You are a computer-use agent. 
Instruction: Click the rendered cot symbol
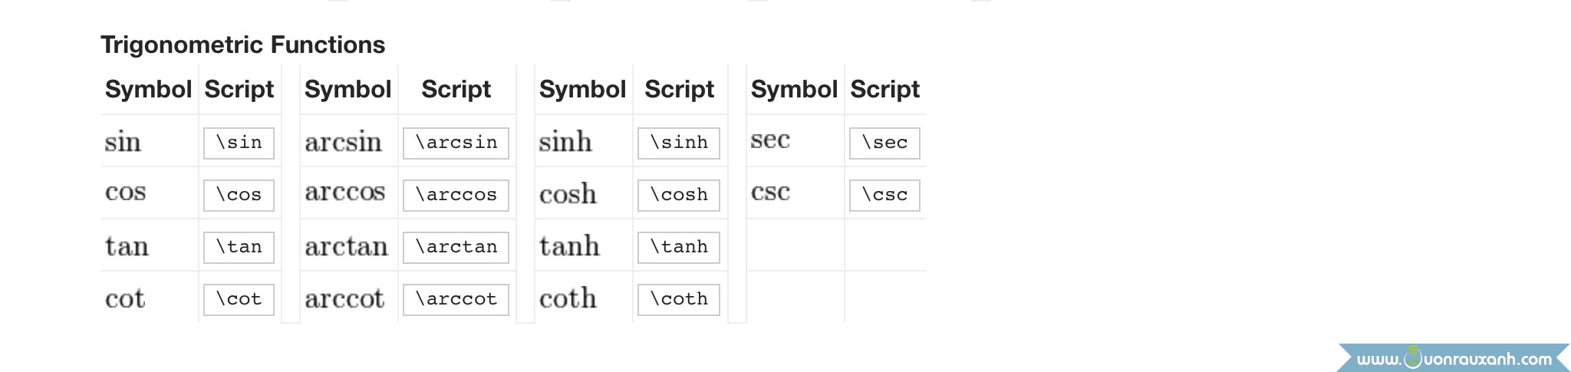125,298
